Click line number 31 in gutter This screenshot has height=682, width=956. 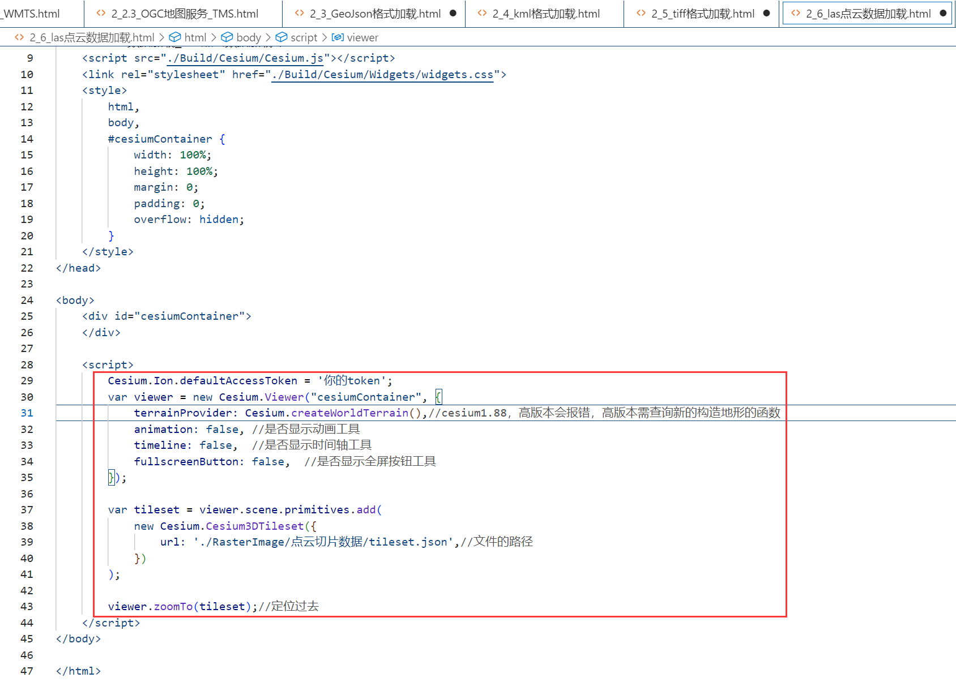coord(27,413)
